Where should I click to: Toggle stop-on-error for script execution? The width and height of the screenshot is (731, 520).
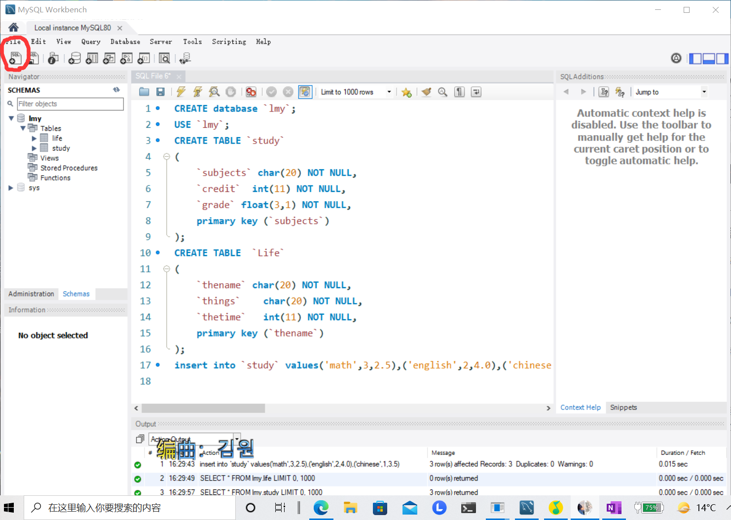251,92
